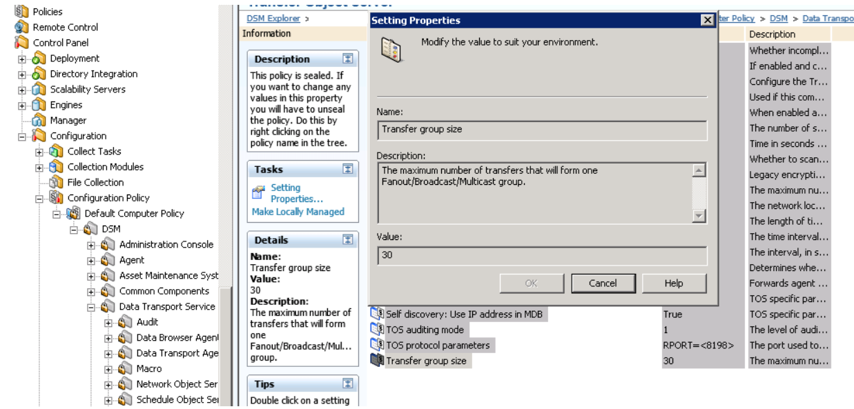The width and height of the screenshot is (854, 409).
Task: Select Data Browser Agent tree item
Action: click(177, 338)
